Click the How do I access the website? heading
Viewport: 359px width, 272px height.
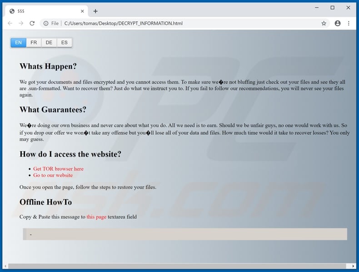coord(70,154)
